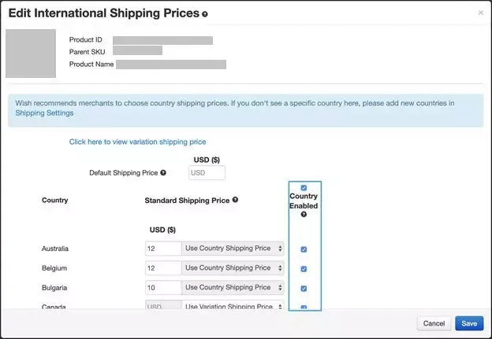The image size is (492, 339).
Task: Open Canada Use Variation Shipping Price dropdown
Action: click(x=233, y=306)
